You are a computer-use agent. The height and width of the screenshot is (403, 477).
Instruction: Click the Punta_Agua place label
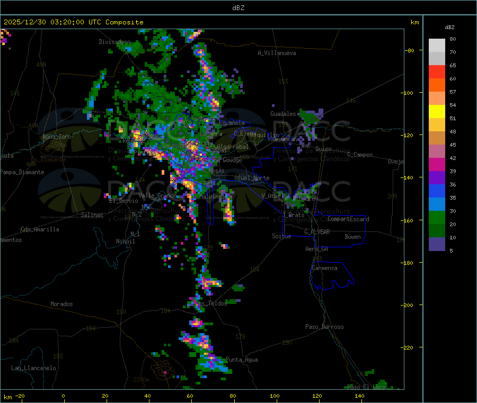click(242, 360)
